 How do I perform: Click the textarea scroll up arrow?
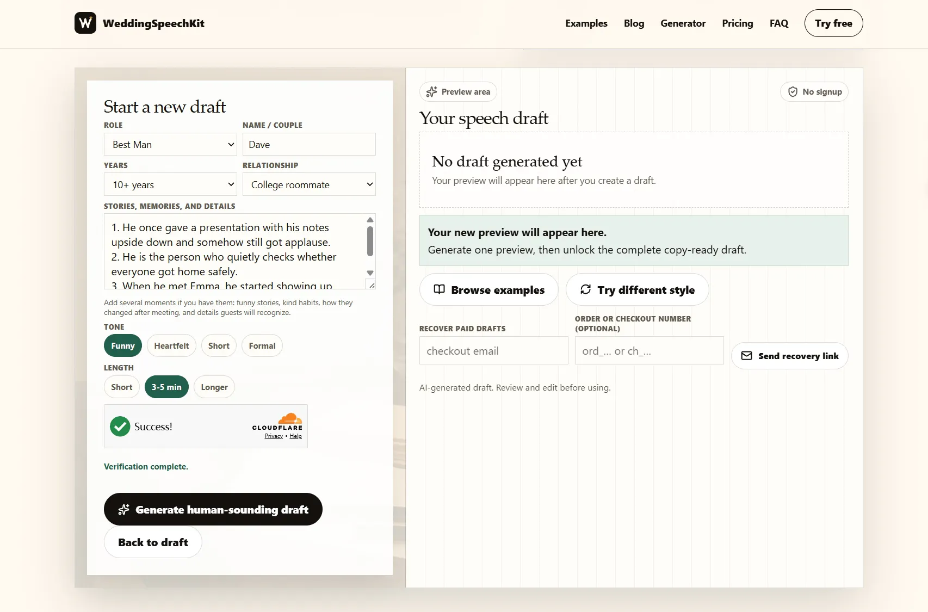click(370, 220)
